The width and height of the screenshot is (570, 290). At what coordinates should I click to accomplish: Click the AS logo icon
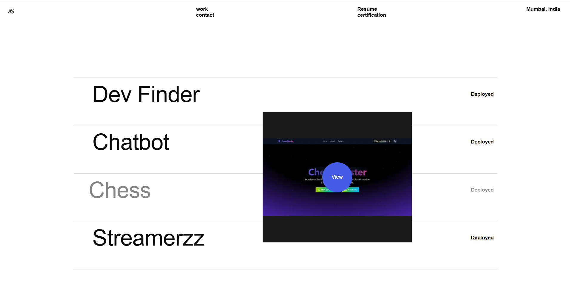pyautogui.click(x=11, y=11)
